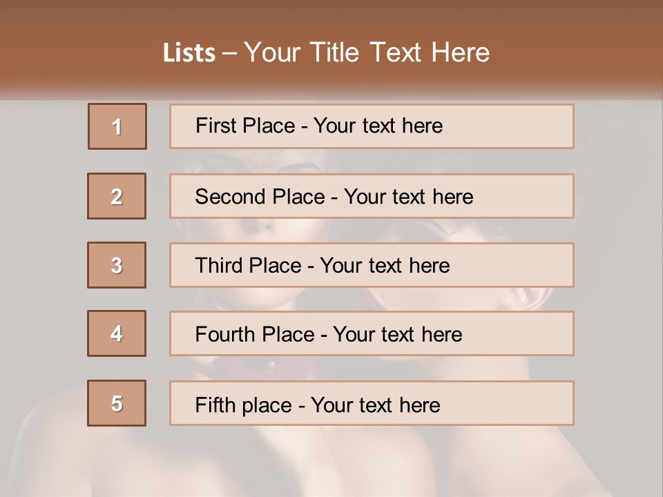Select the First Place text bar

[372, 126]
